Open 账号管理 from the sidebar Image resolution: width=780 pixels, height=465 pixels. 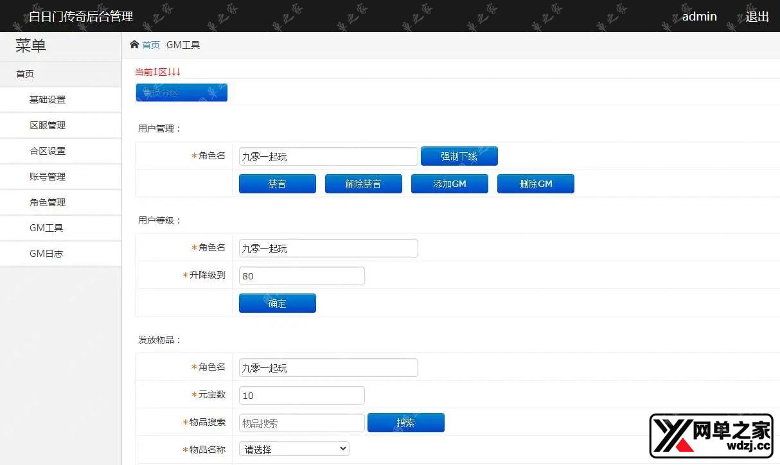click(46, 176)
